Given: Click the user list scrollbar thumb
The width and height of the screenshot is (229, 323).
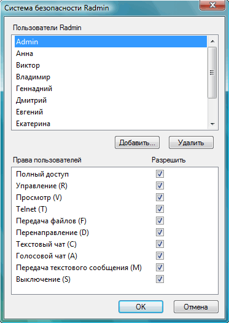Looking at the screenshot, I should coord(212,73).
